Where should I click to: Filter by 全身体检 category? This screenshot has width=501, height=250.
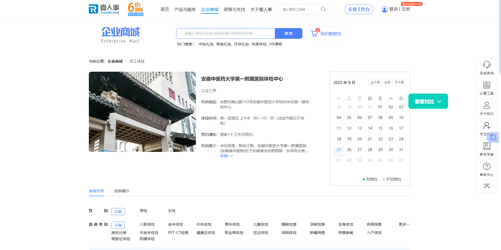coord(346,224)
